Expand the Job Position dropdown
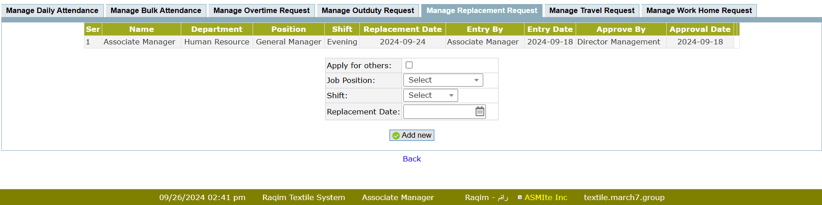Viewport: 822px width, 205px height. pos(443,80)
